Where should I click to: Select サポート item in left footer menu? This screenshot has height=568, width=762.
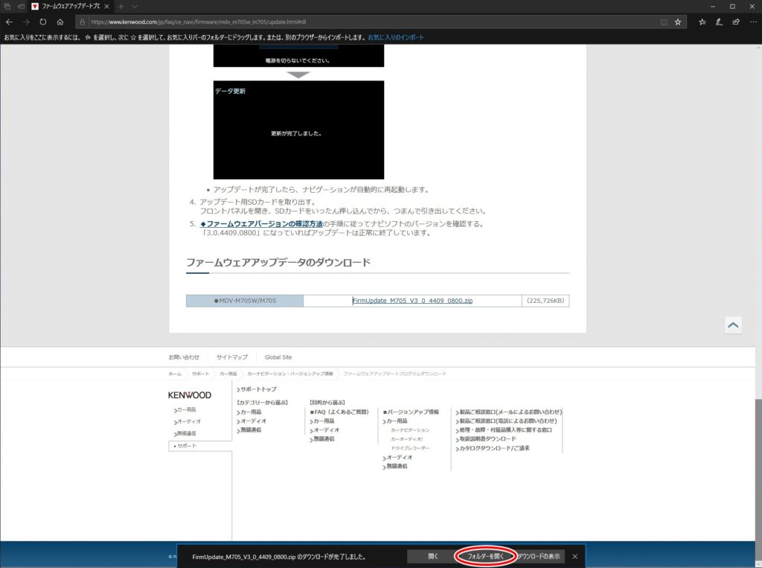(200, 446)
